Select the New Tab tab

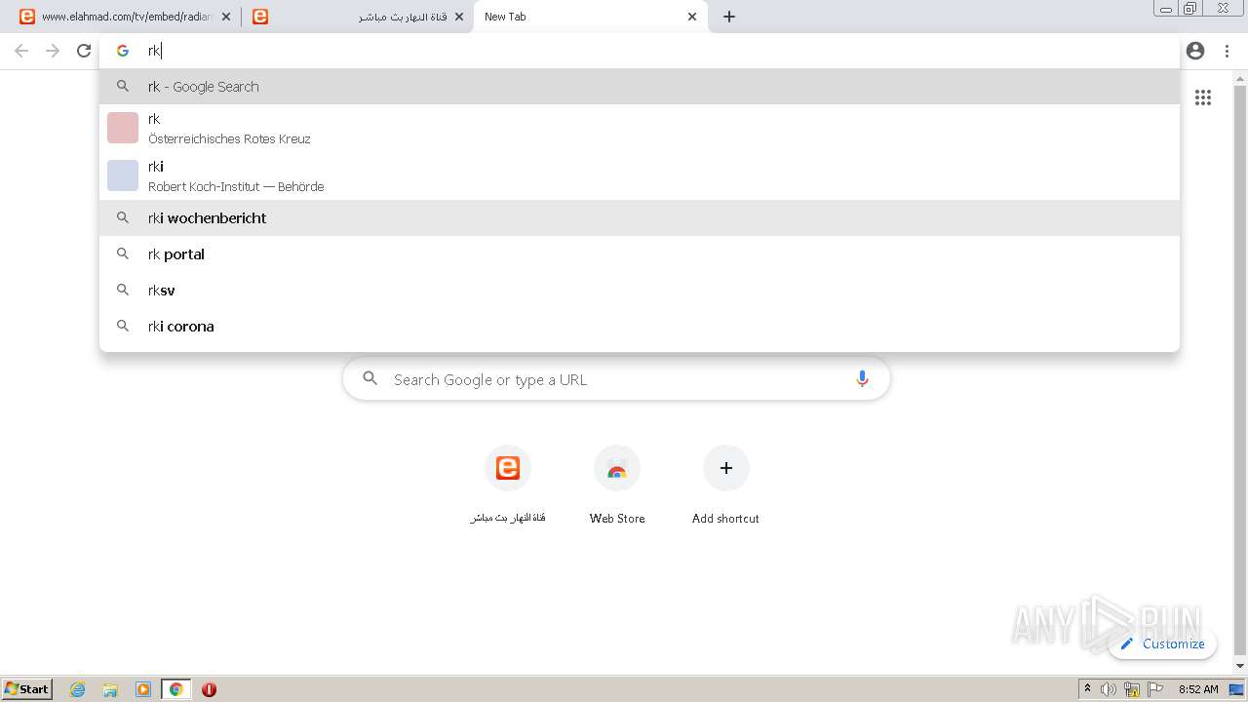click(x=590, y=17)
